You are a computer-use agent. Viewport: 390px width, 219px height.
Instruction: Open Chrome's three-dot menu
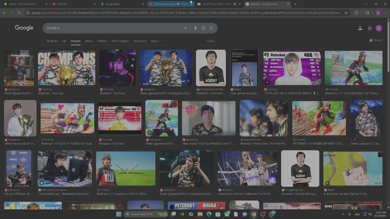386,13
